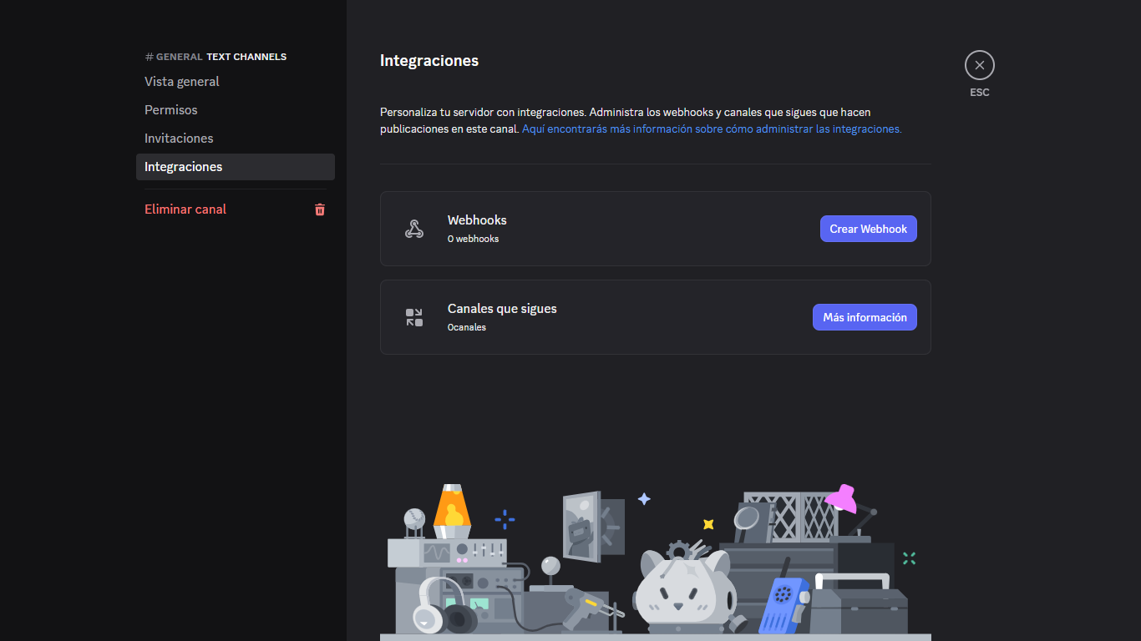Click the 0 webhooks count label

tap(473, 238)
